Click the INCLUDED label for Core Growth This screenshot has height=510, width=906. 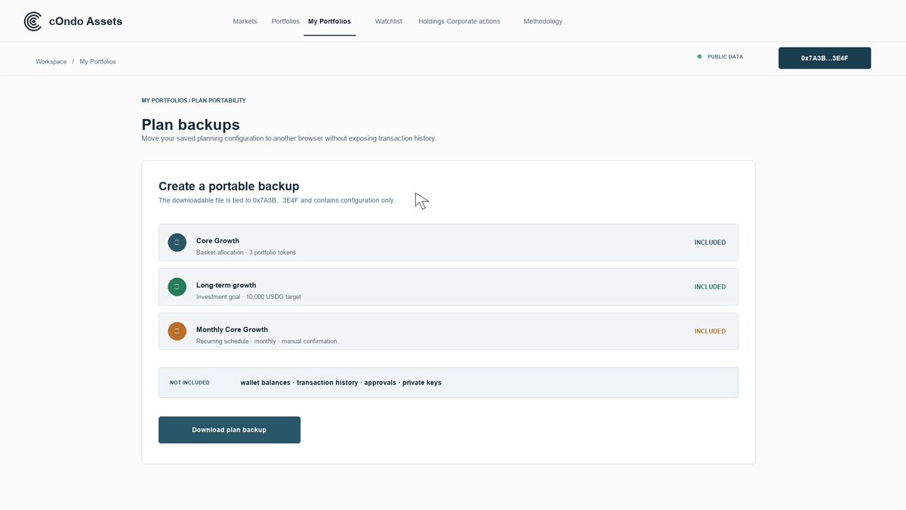click(710, 243)
